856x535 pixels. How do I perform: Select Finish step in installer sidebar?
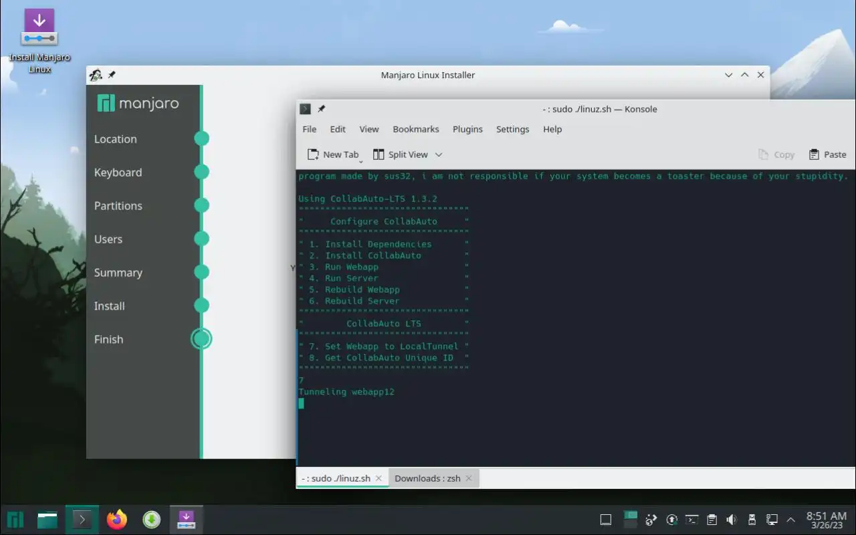point(108,340)
